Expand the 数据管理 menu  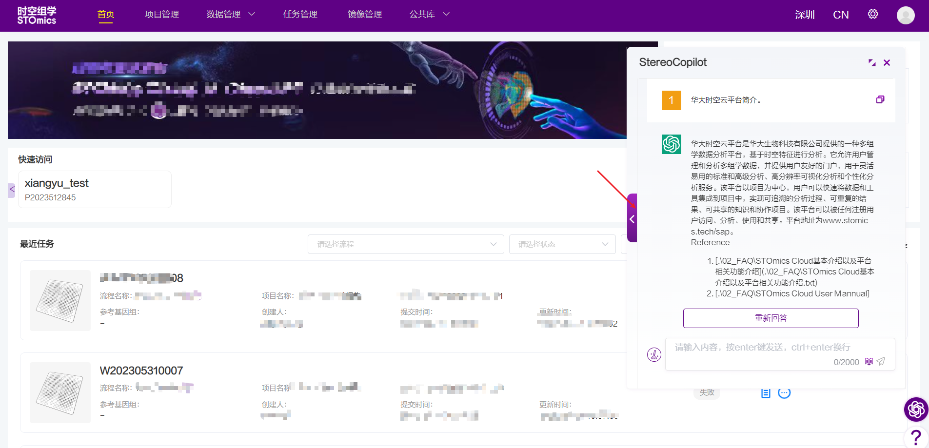pyautogui.click(x=230, y=14)
